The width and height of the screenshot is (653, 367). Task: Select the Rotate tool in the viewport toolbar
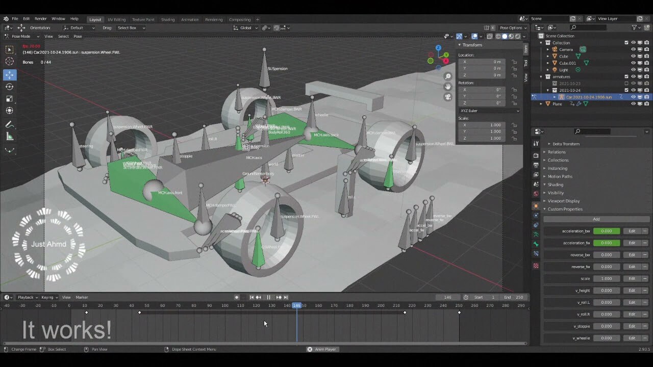pos(9,86)
